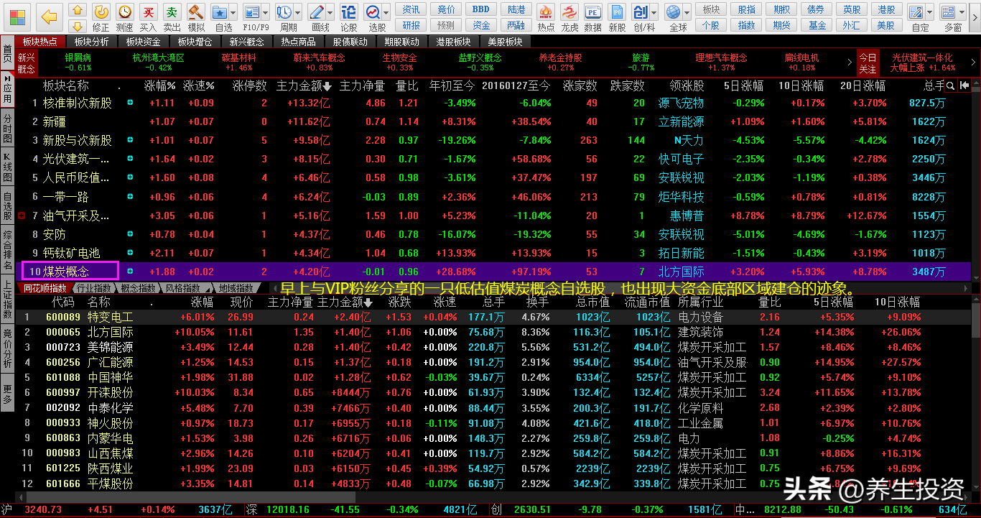
Task: Open the K线图 sidebar tab
Action: click(x=7, y=167)
